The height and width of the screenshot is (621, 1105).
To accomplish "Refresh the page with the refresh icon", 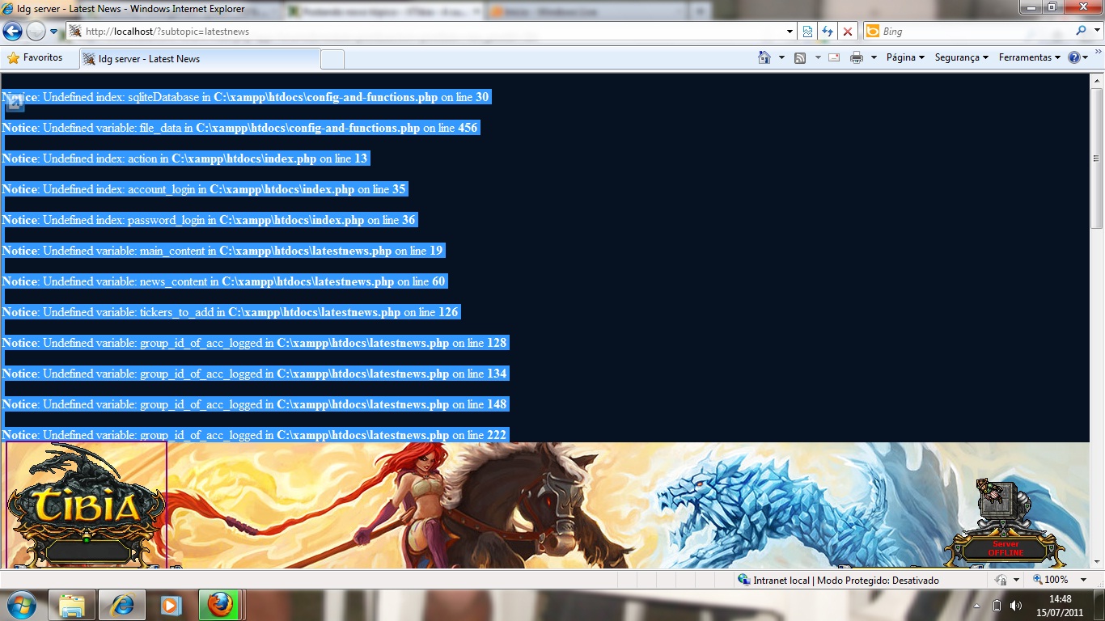I will tap(828, 32).
